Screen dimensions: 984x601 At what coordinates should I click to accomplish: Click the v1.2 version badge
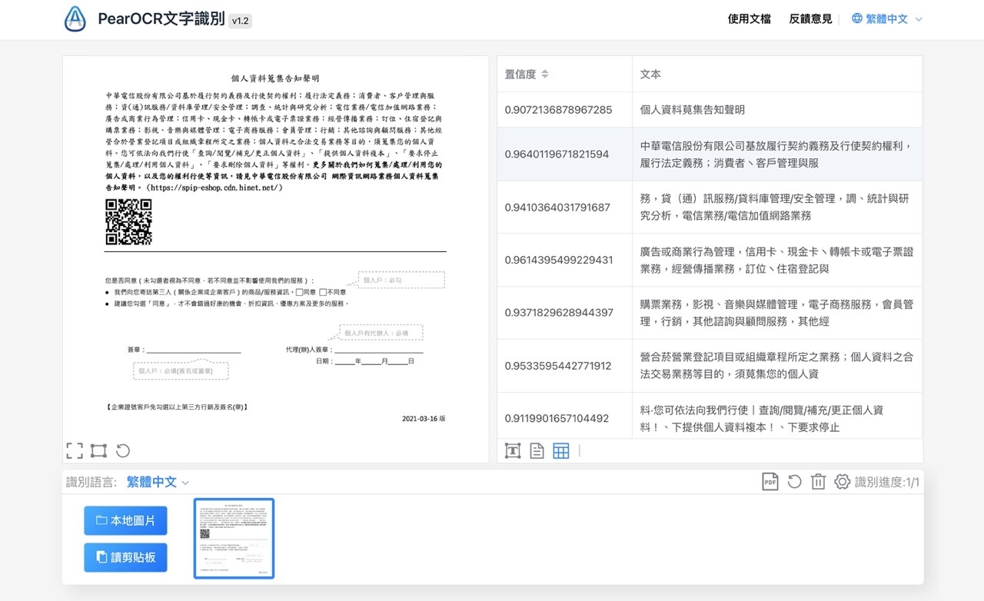[240, 21]
